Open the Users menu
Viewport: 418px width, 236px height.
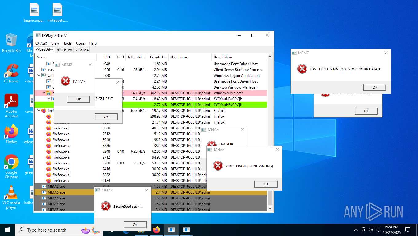(x=80, y=43)
